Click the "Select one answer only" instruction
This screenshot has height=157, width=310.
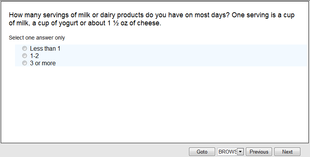pyautogui.click(x=37, y=38)
